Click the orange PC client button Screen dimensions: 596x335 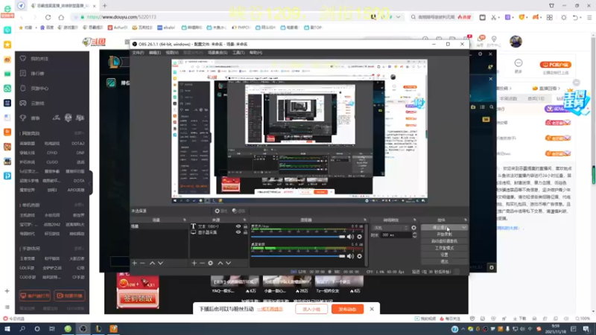pos(555,65)
